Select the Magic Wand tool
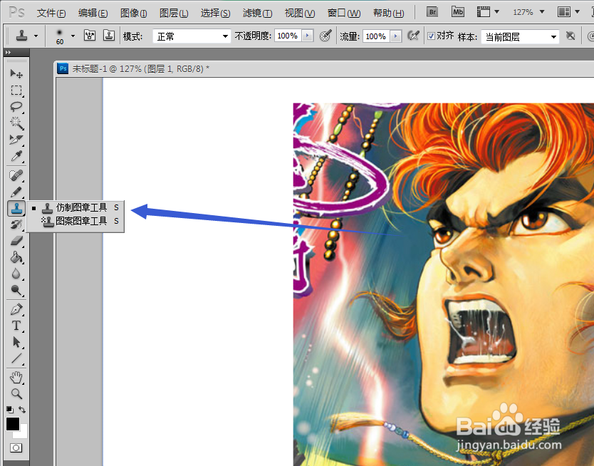594x466 pixels. 16,123
